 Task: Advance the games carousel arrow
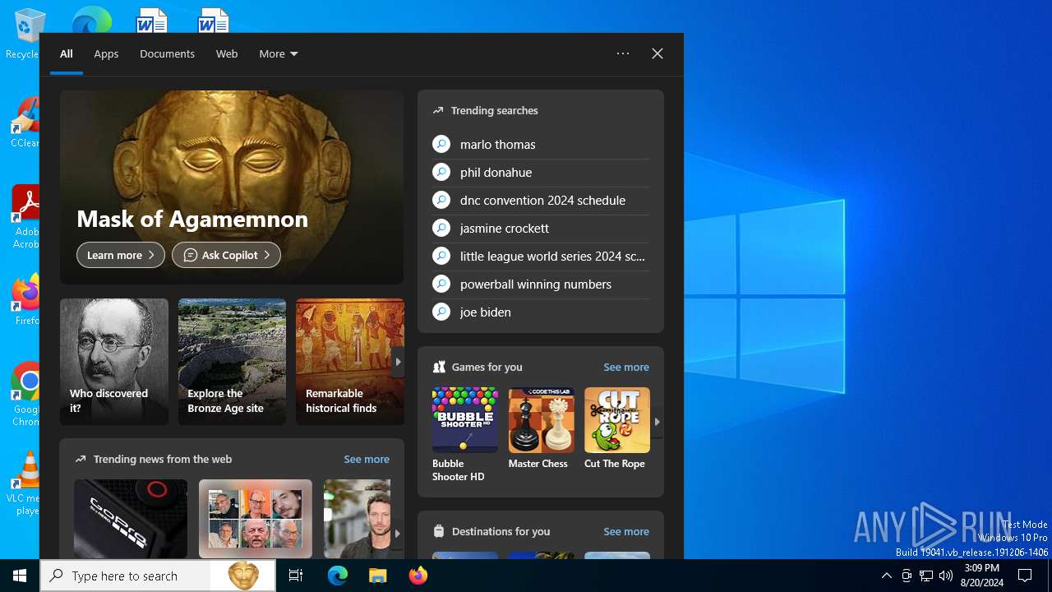(x=657, y=422)
